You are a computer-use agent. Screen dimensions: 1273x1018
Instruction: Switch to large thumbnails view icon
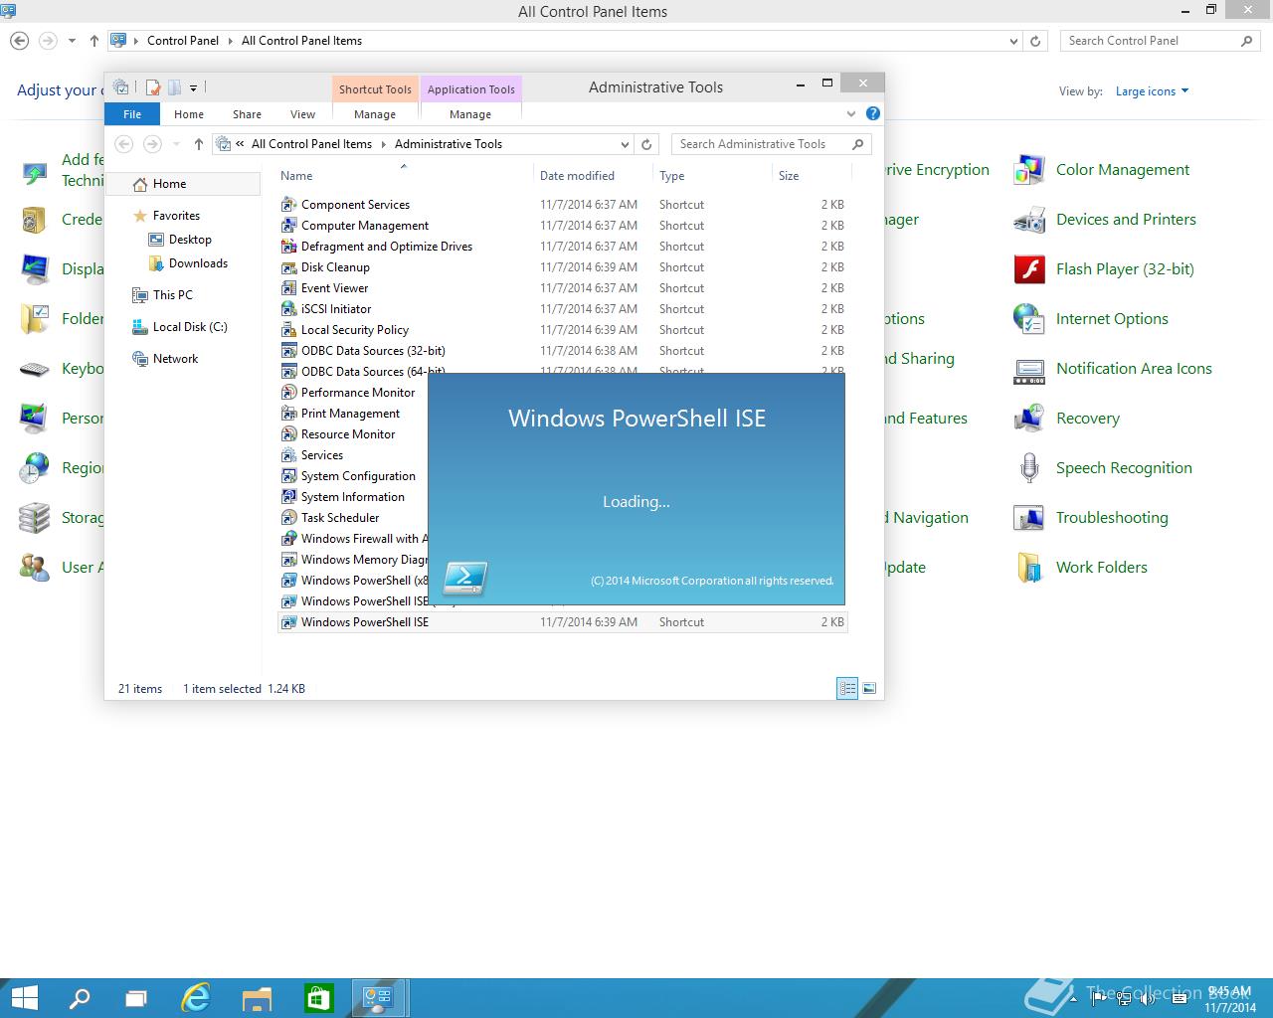[869, 688]
